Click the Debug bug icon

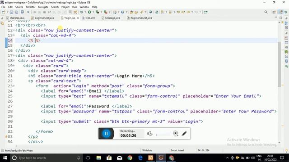click(x=82, y=12)
